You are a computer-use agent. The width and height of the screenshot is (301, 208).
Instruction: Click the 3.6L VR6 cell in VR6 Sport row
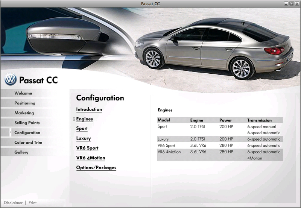tap(198, 146)
